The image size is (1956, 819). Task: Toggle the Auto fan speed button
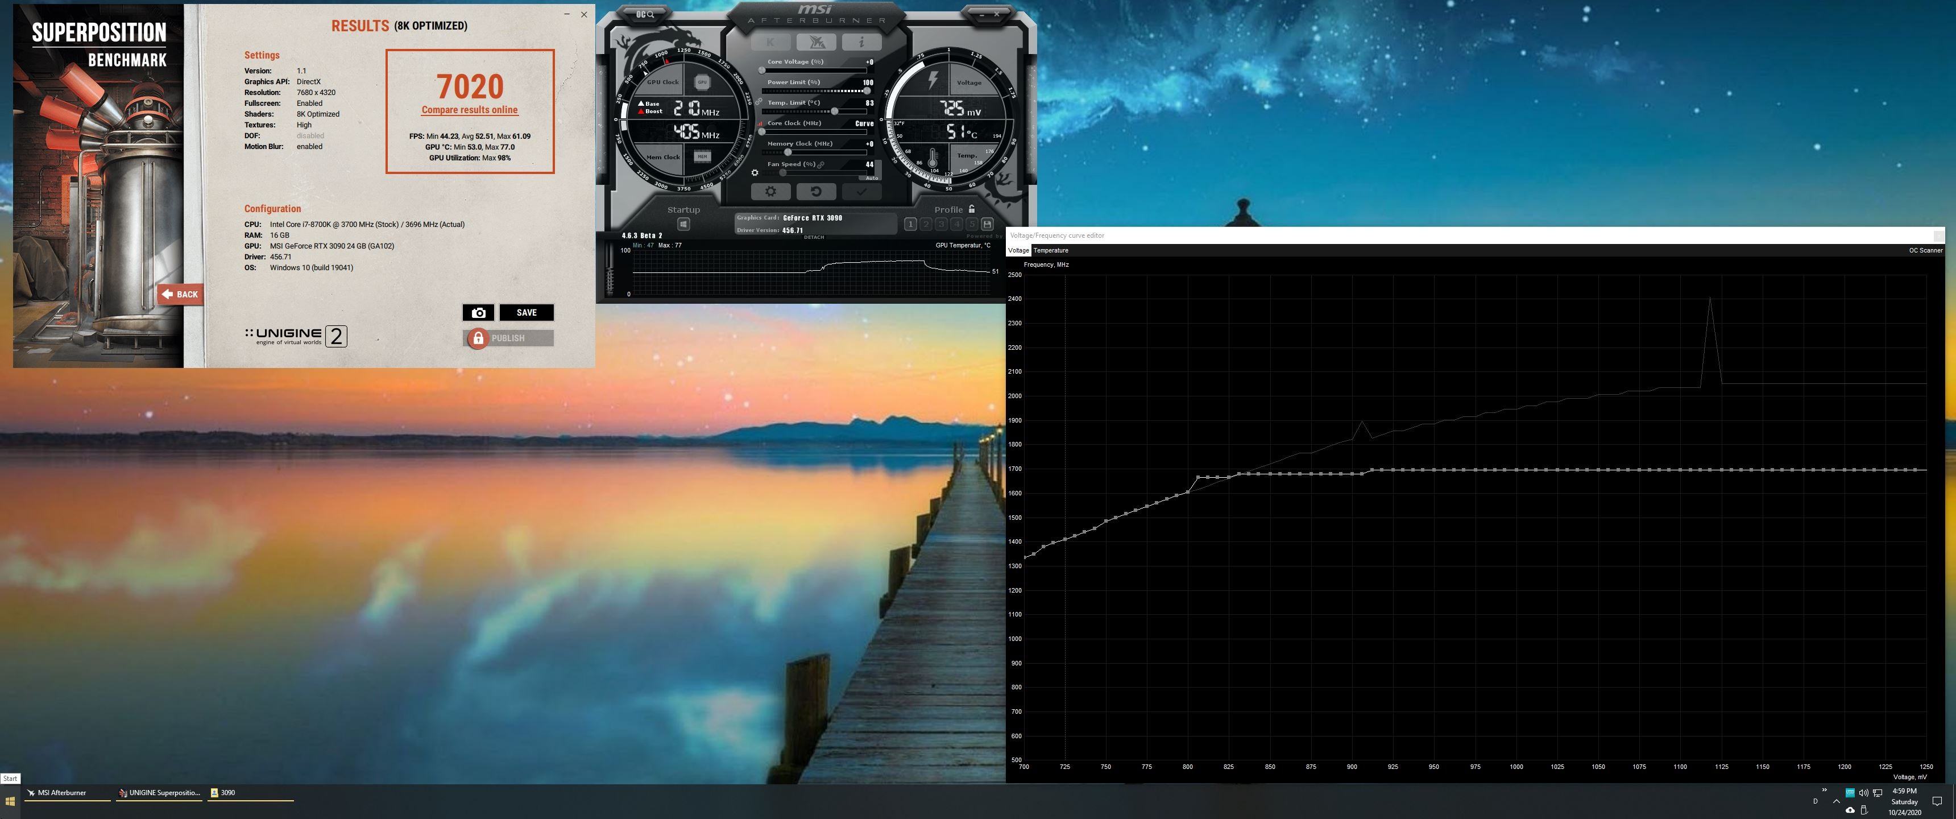(872, 178)
